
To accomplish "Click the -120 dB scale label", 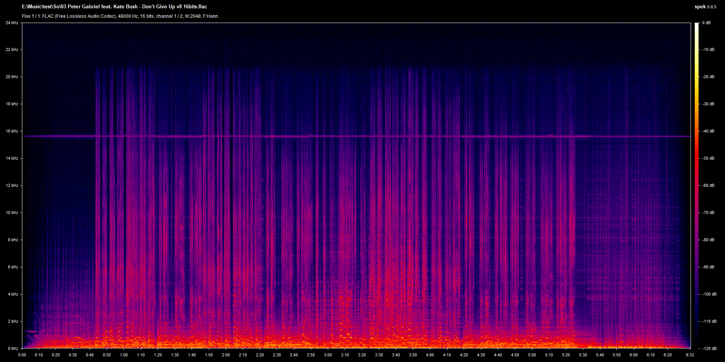I will tap(709, 348).
